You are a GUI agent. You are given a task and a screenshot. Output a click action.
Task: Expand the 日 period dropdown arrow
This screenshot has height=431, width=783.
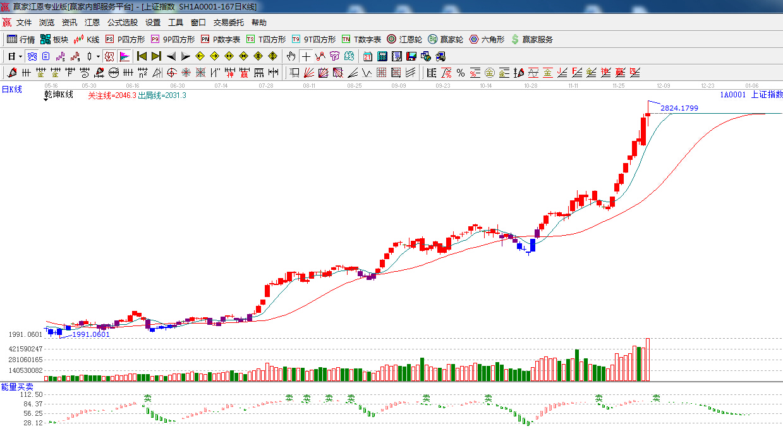click(x=20, y=56)
